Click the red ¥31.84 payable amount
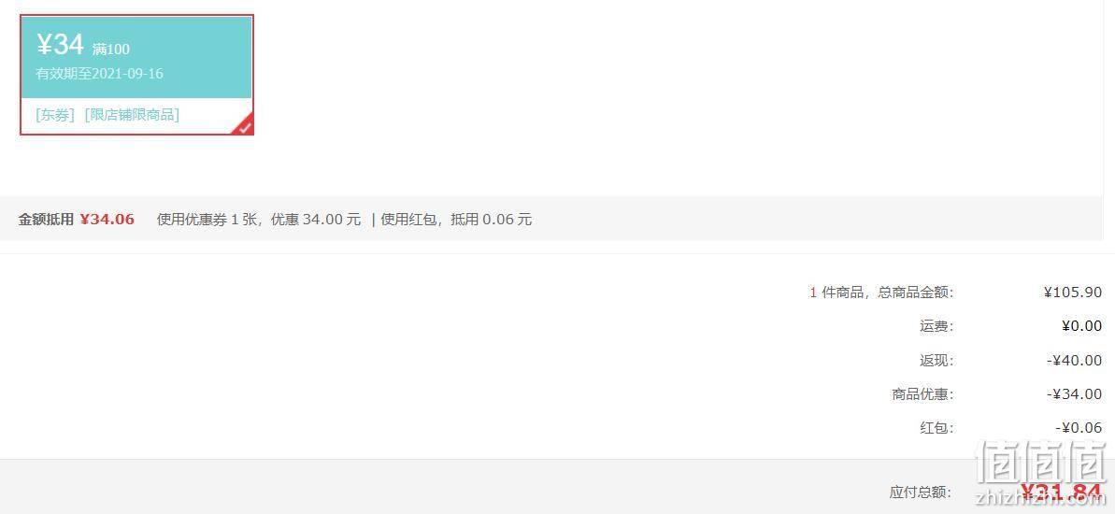Viewport: 1115px width, 514px height. coord(1061,492)
